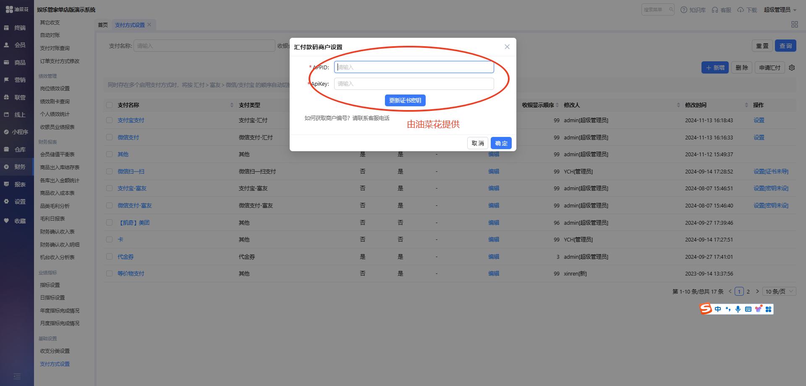Sort by the 修改时间 column arrows
The width and height of the screenshot is (806, 386).
tap(746, 105)
